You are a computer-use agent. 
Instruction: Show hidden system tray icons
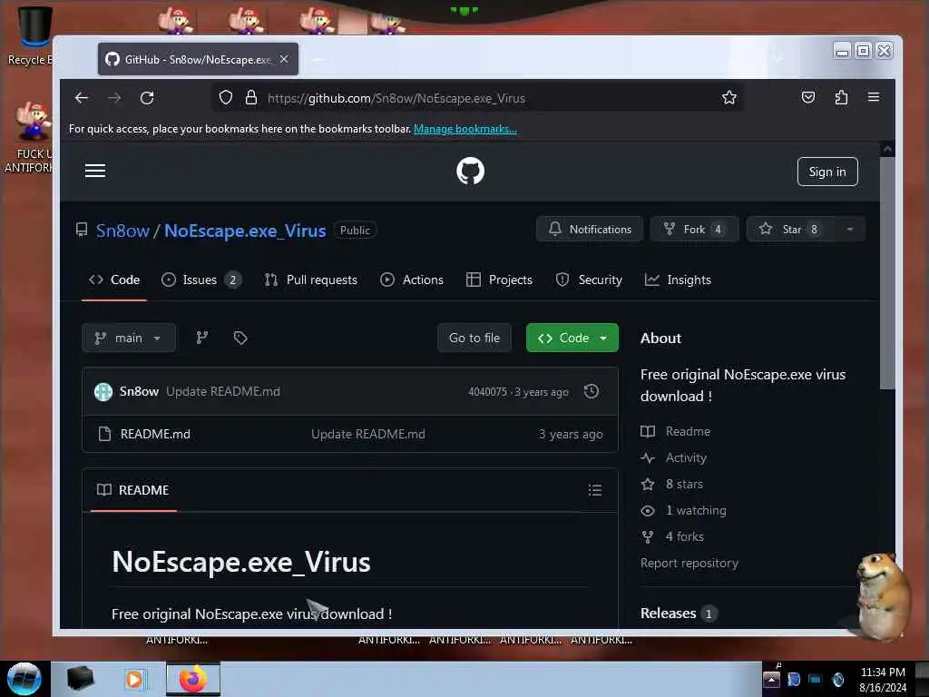click(x=771, y=679)
